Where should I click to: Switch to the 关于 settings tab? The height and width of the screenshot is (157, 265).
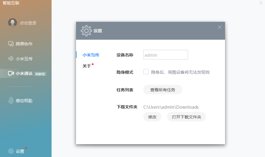coord(87,66)
